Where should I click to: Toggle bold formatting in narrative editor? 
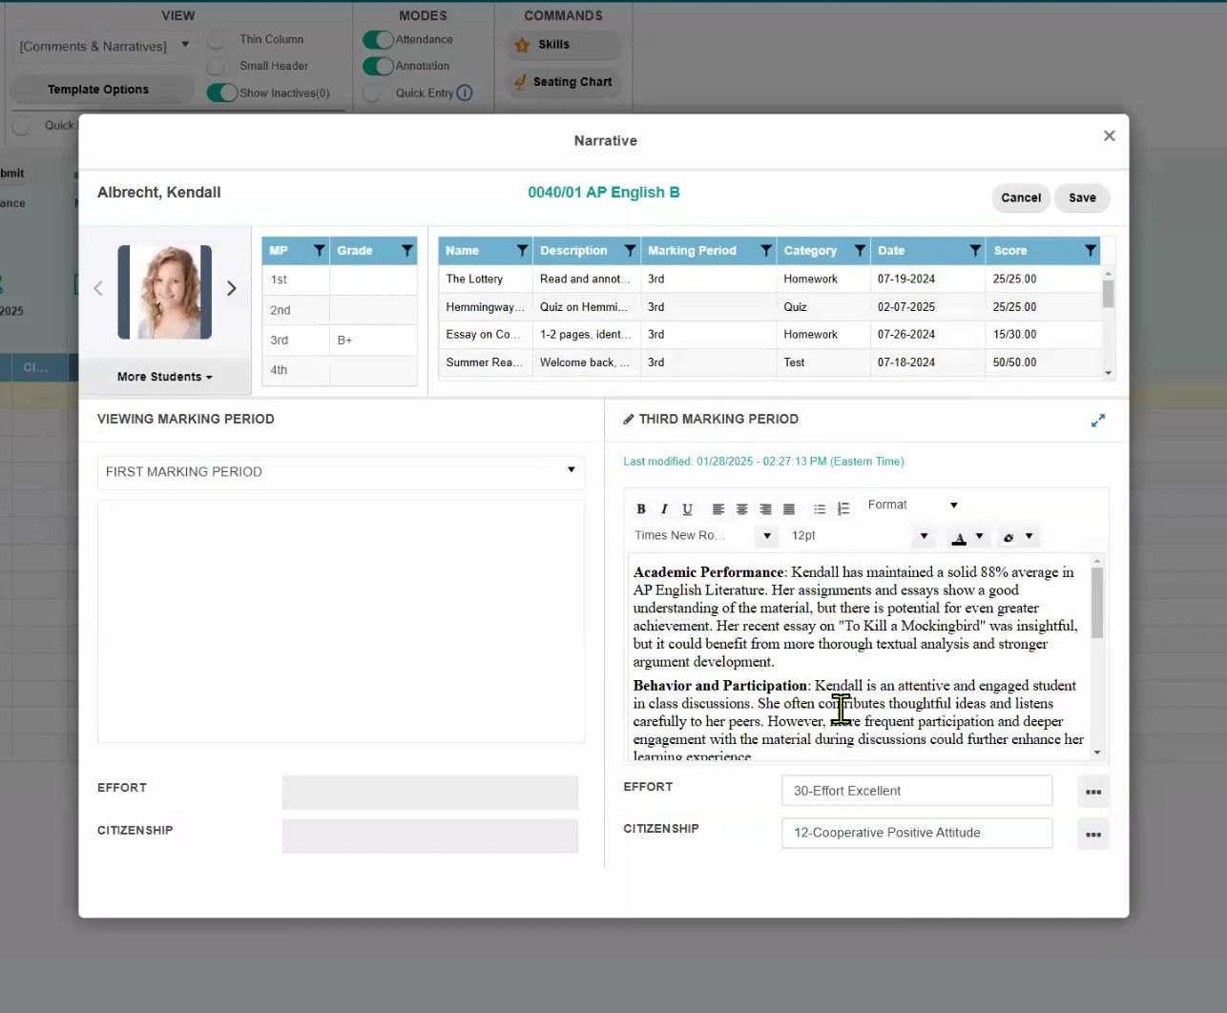(641, 509)
